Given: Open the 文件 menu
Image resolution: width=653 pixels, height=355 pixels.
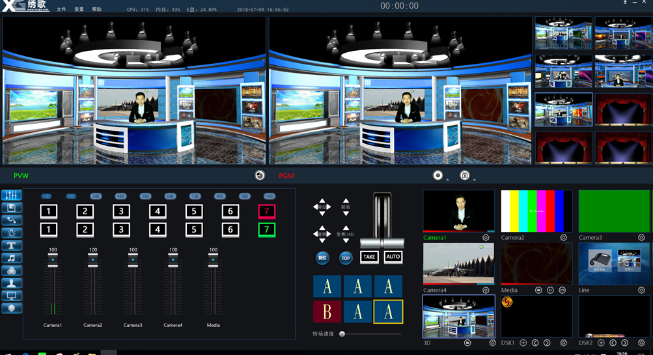Looking at the screenshot, I should click(x=61, y=10).
